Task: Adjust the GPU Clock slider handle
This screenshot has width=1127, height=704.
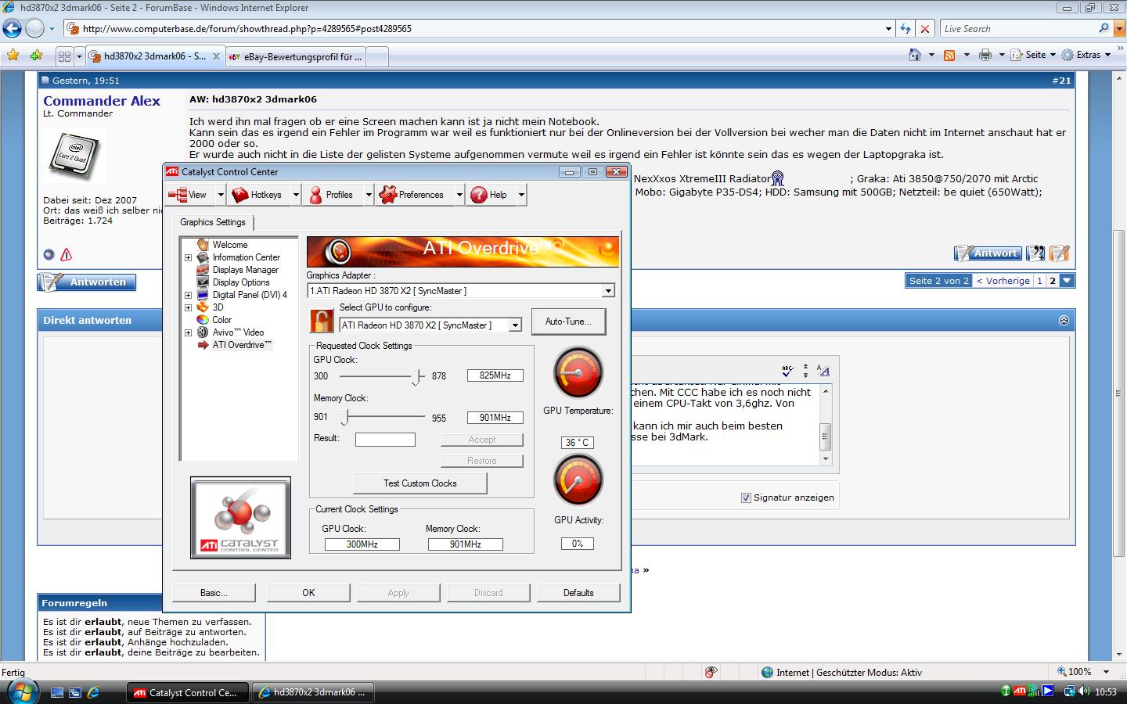Action: pyautogui.click(x=417, y=377)
